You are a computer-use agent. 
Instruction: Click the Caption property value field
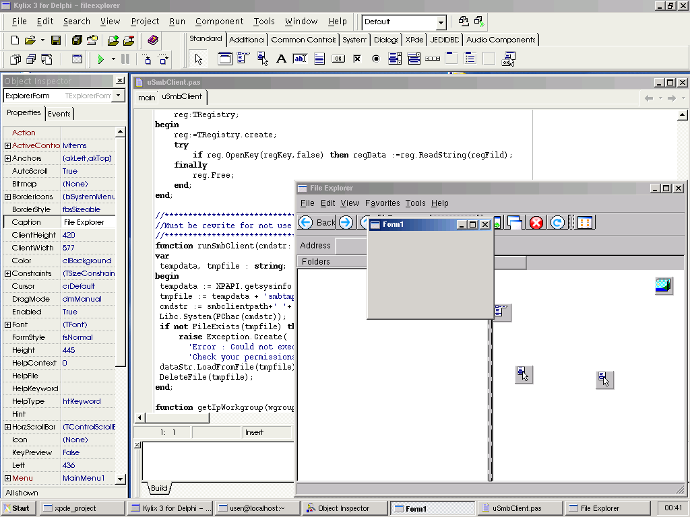(x=88, y=222)
